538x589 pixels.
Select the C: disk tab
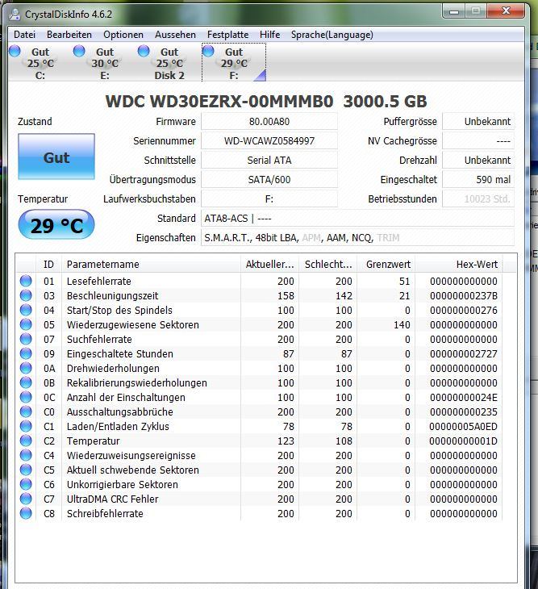coord(40,62)
